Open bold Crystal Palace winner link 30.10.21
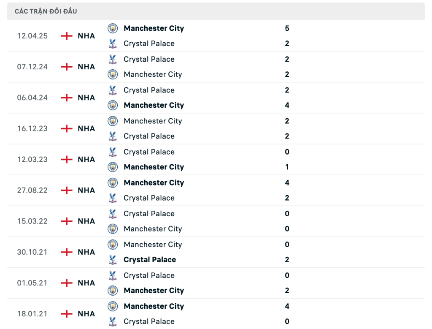 tap(150, 260)
